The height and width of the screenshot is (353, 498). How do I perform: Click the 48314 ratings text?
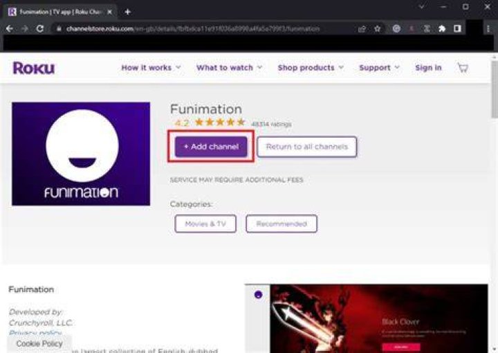[x=271, y=124]
